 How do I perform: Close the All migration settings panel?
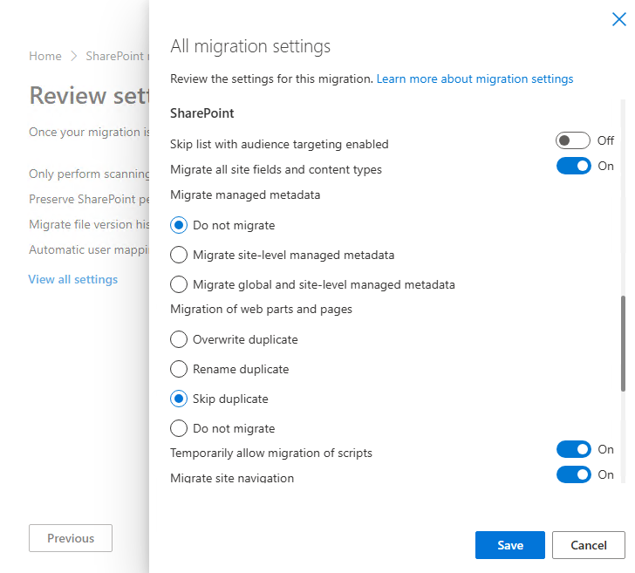tap(618, 20)
